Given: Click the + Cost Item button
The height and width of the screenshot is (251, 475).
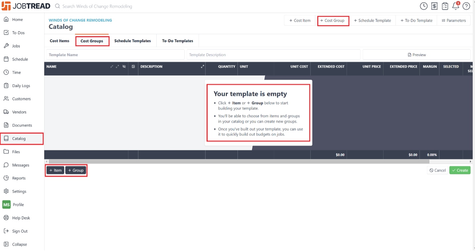Looking at the screenshot, I should pyautogui.click(x=300, y=21).
